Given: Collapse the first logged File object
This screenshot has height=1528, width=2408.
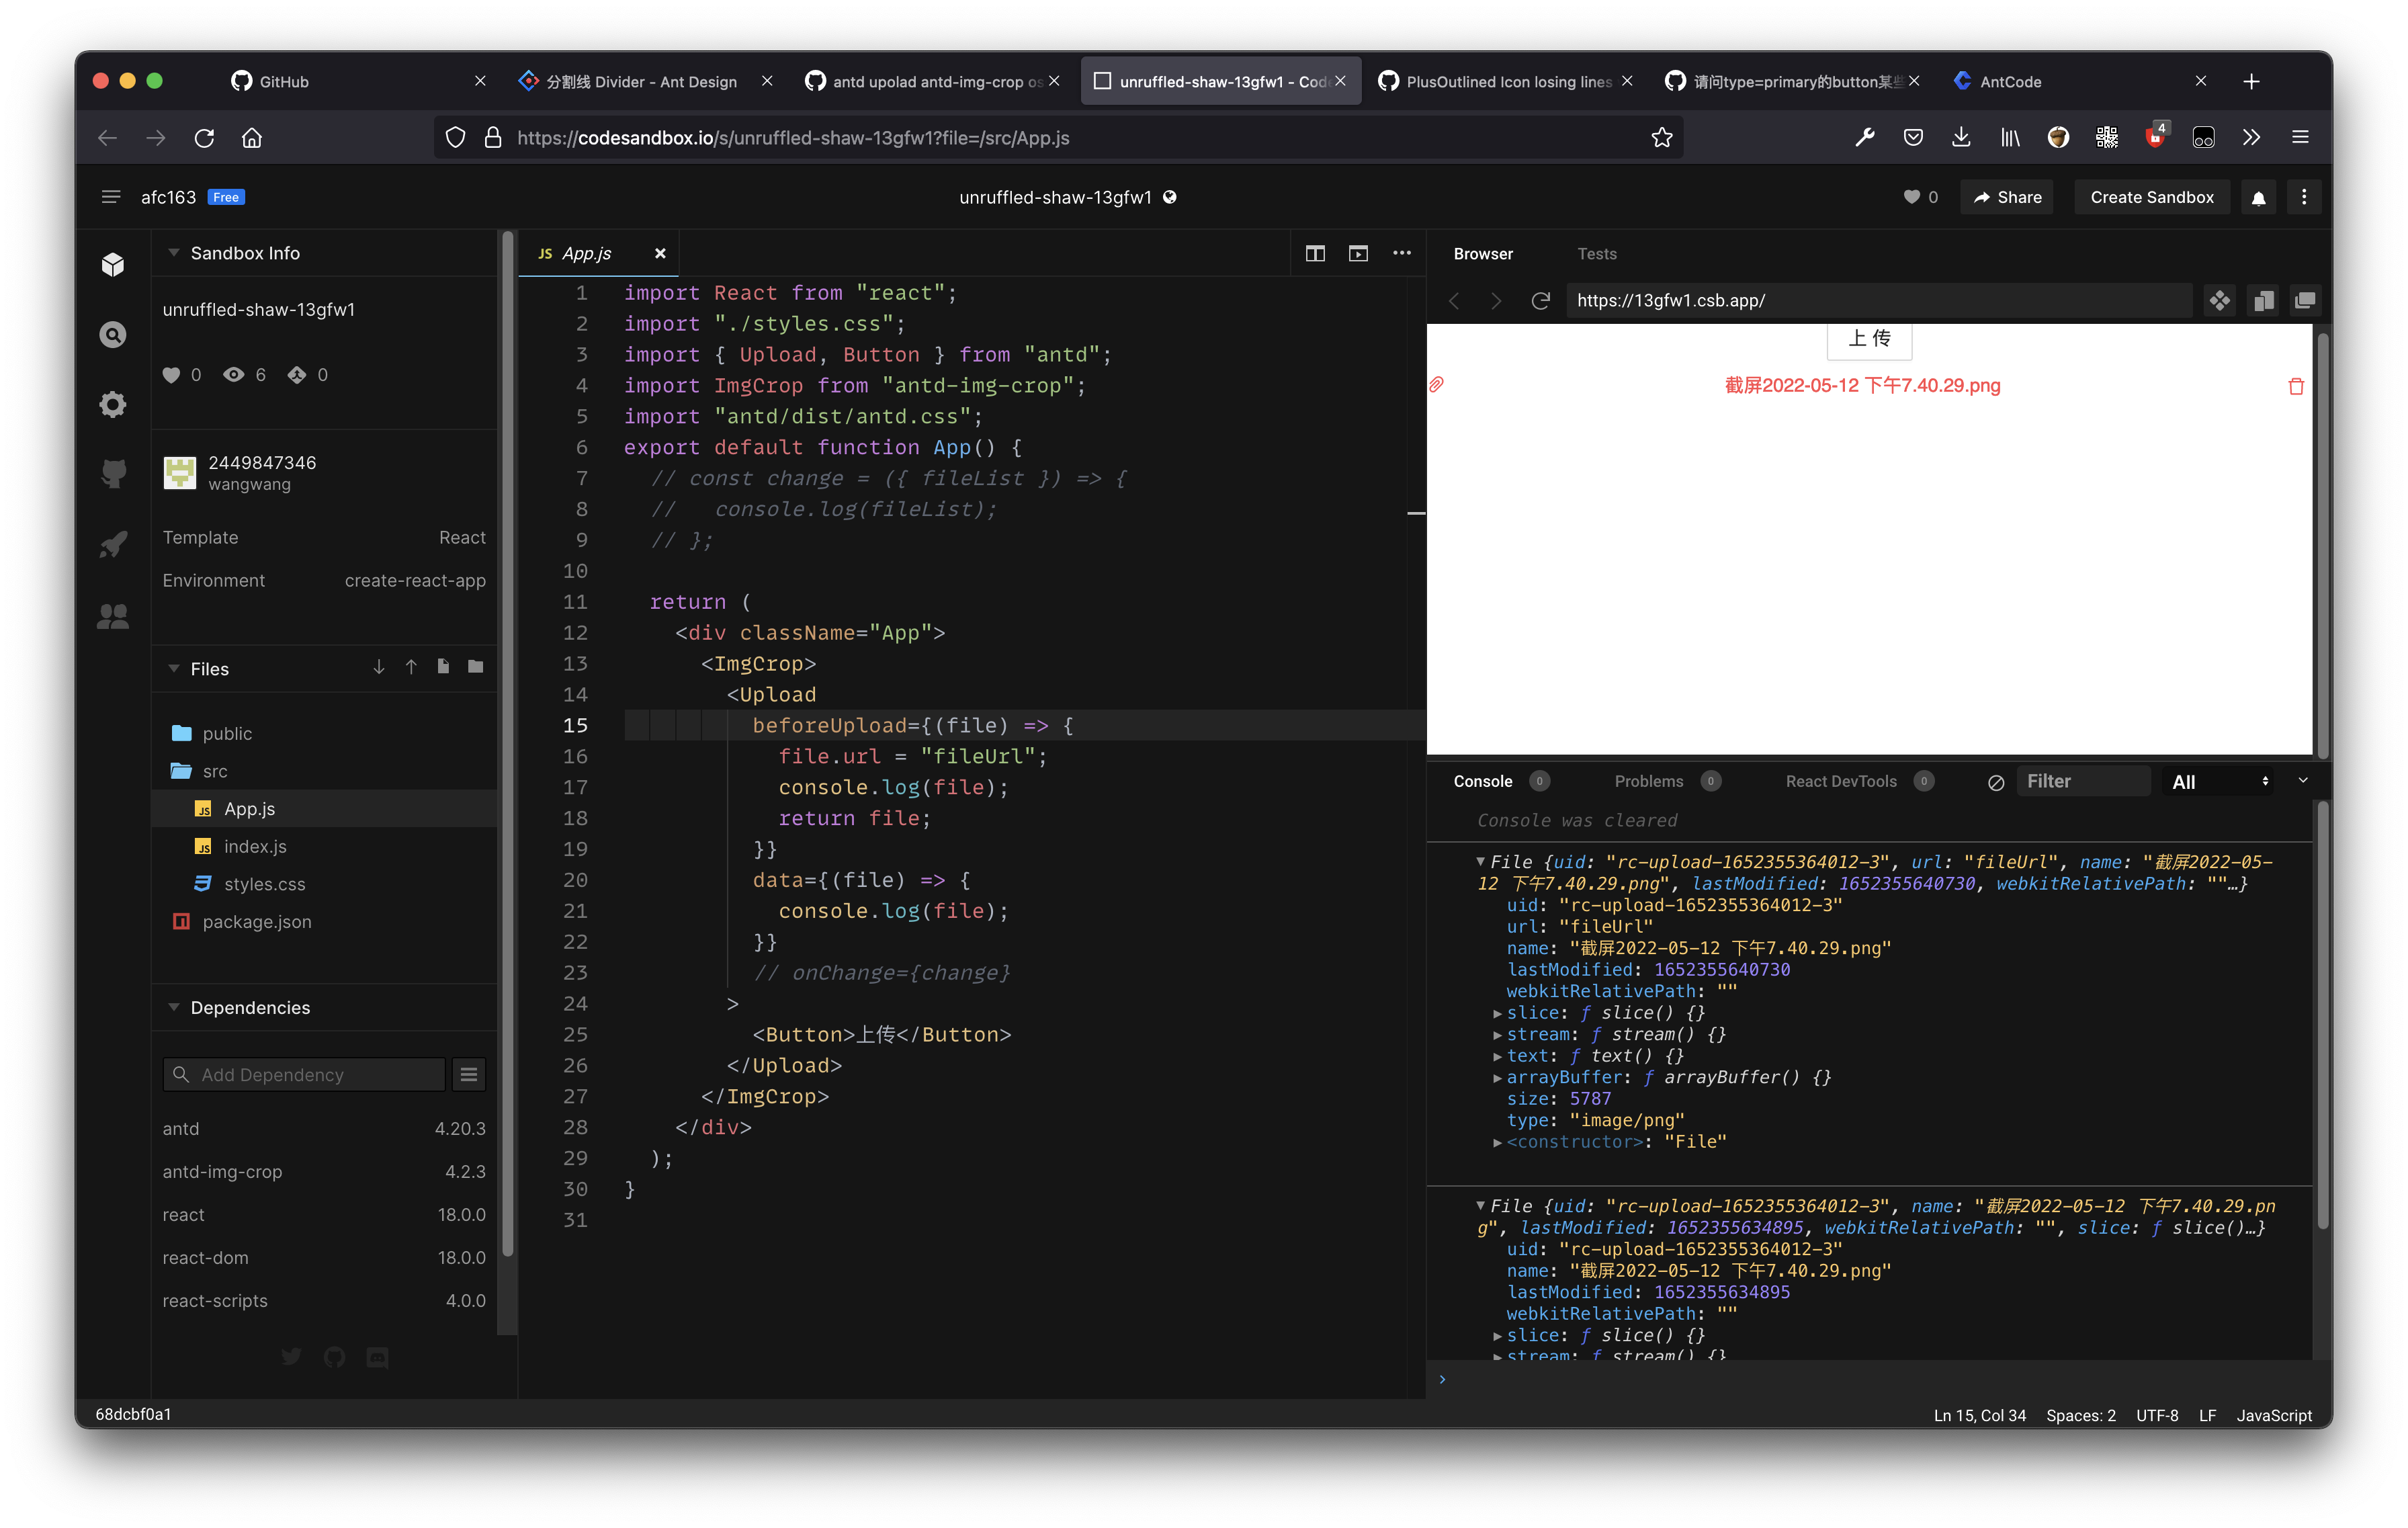Looking at the screenshot, I should pos(1481,861).
